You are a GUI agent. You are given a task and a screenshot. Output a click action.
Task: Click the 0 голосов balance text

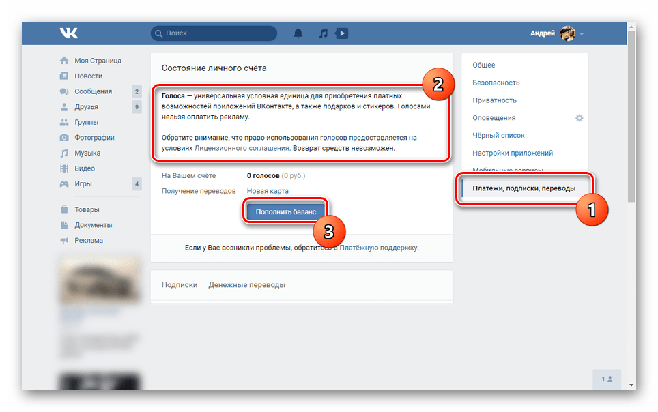[263, 175]
